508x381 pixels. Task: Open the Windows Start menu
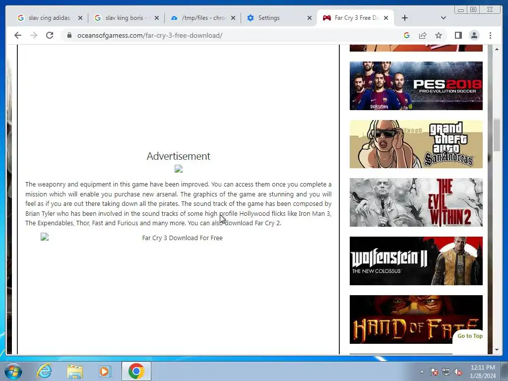[13, 371]
